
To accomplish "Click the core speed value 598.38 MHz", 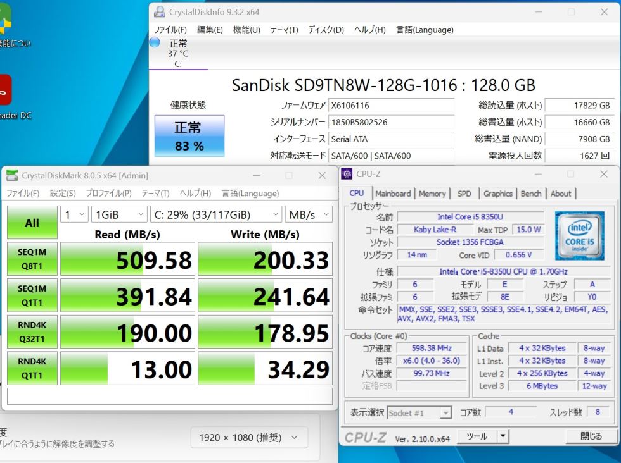I will 432,349.
